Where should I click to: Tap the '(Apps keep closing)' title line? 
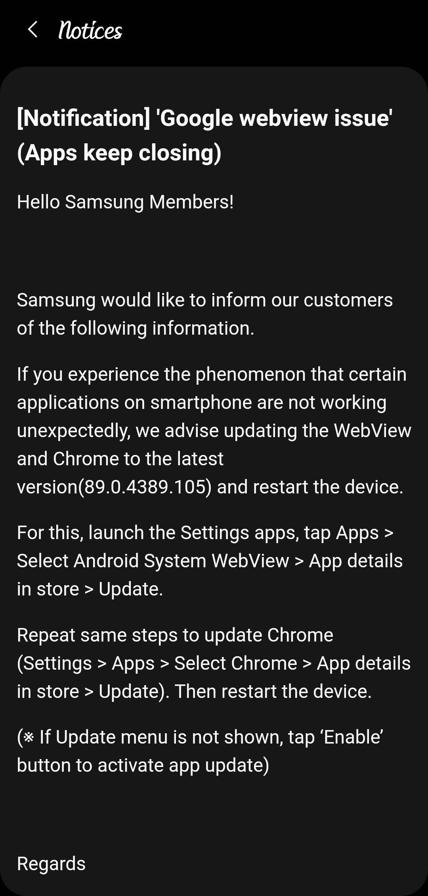click(119, 153)
